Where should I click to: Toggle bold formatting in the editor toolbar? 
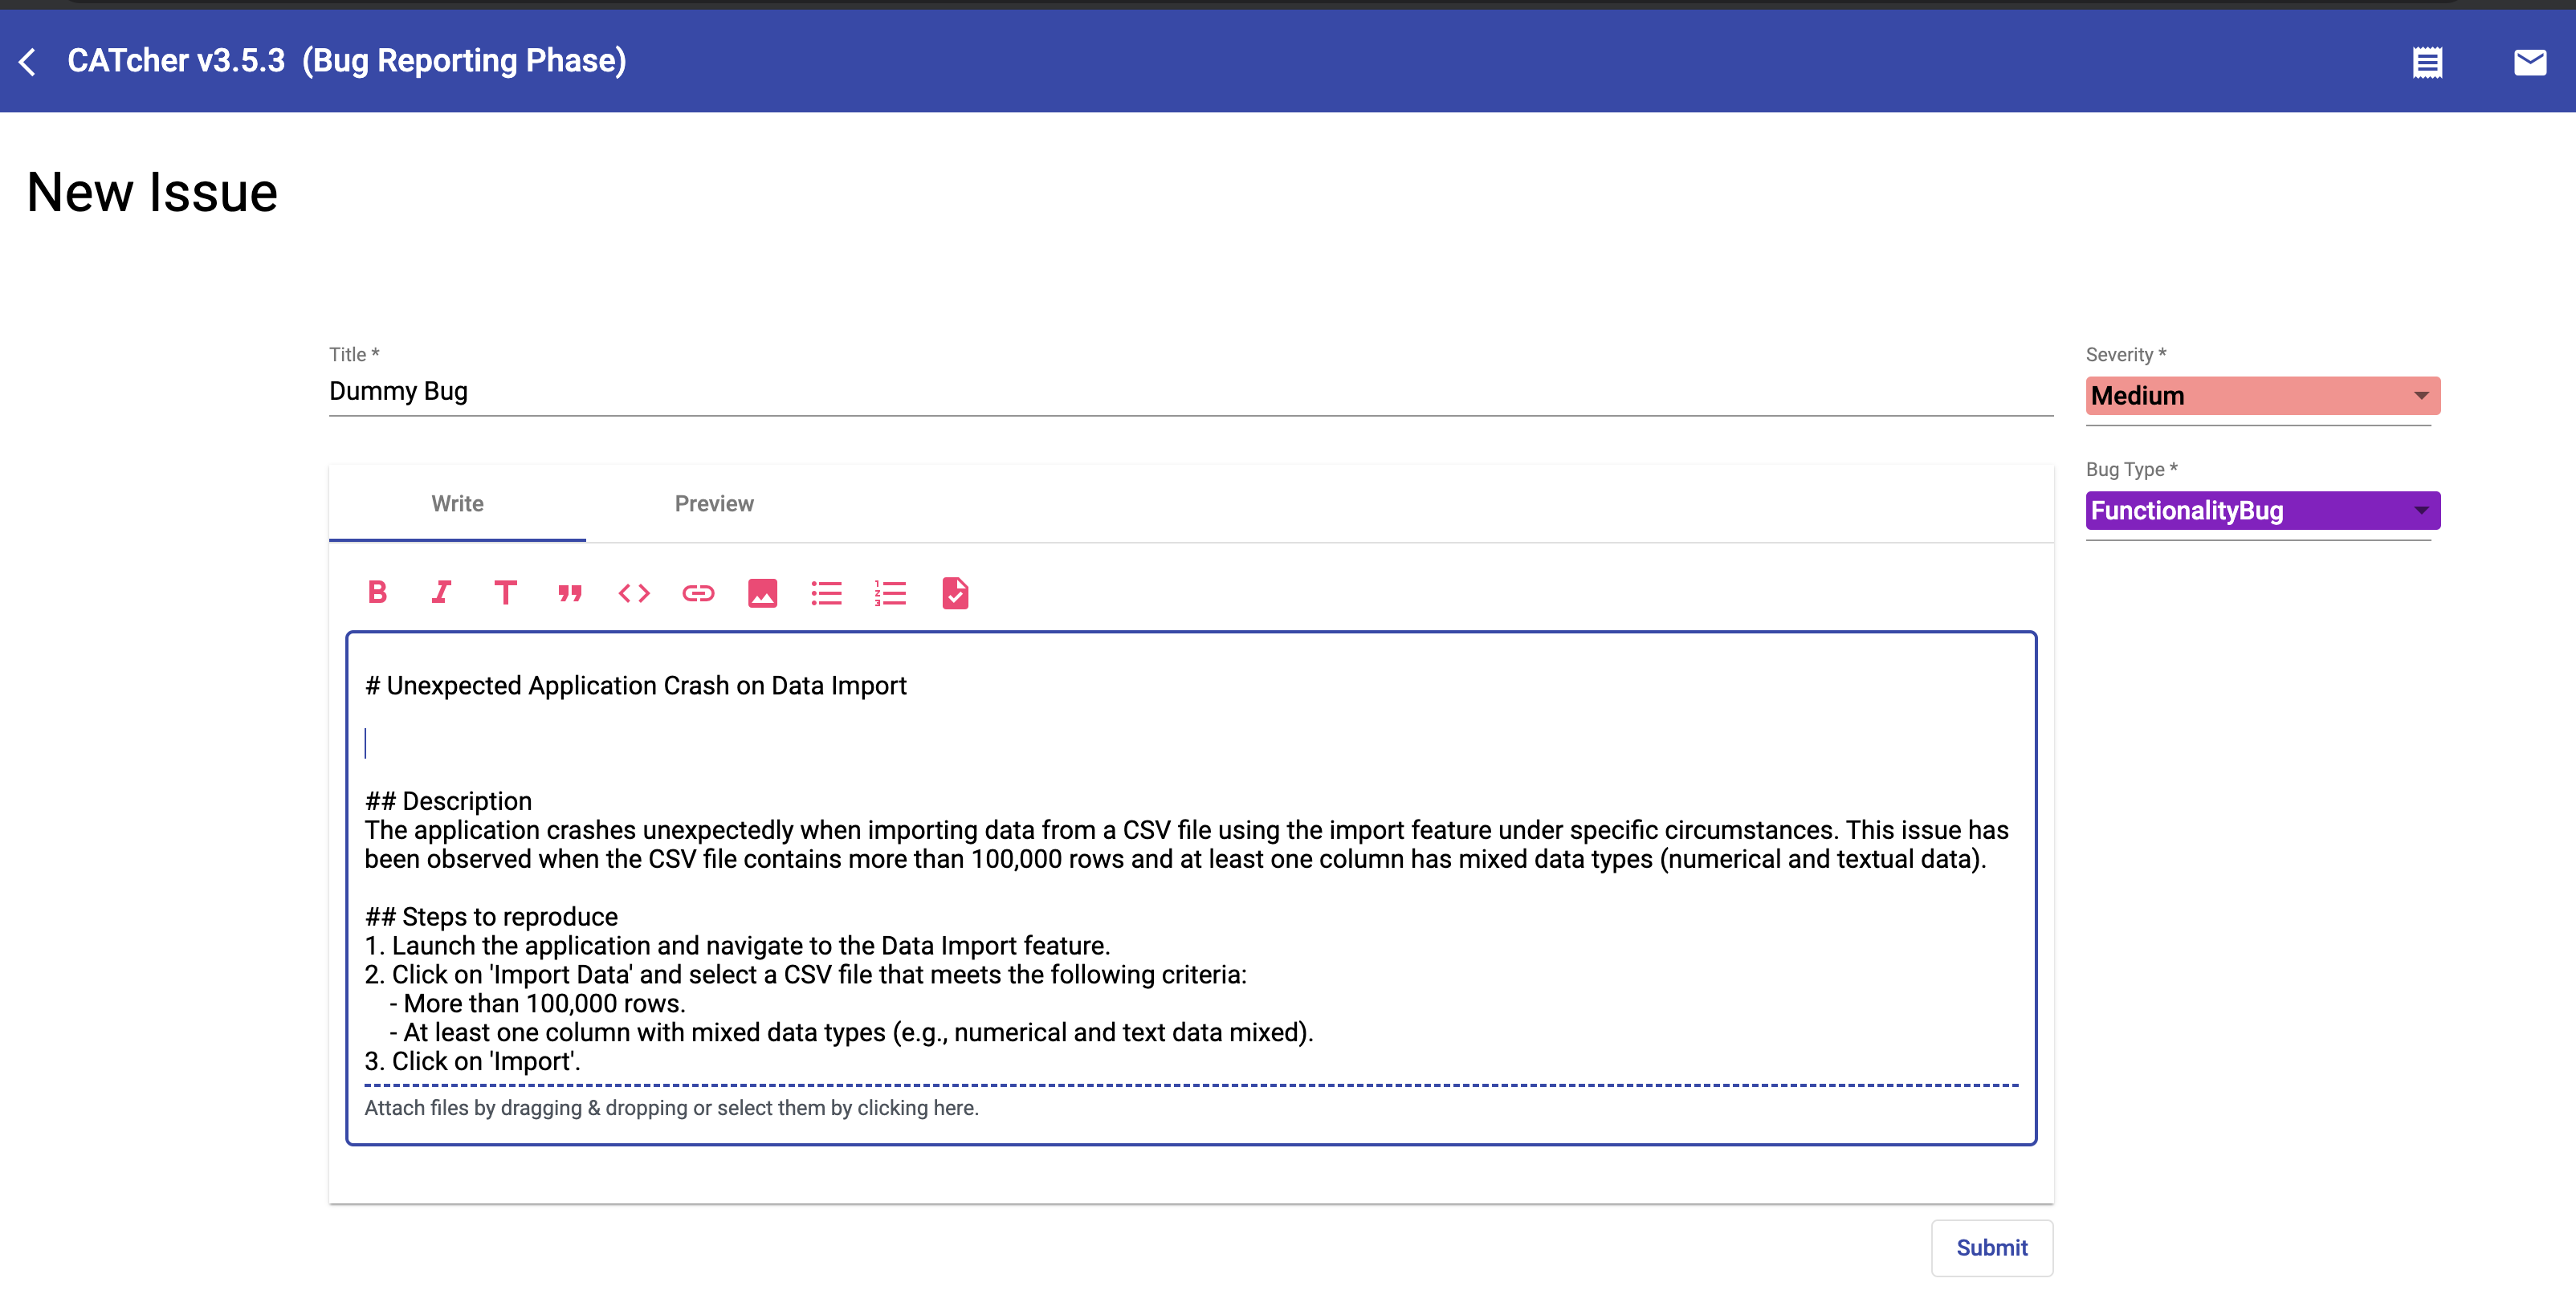point(377,593)
